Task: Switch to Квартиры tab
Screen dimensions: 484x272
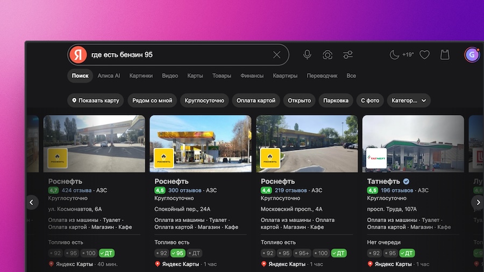Action: click(x=285, y=76)
